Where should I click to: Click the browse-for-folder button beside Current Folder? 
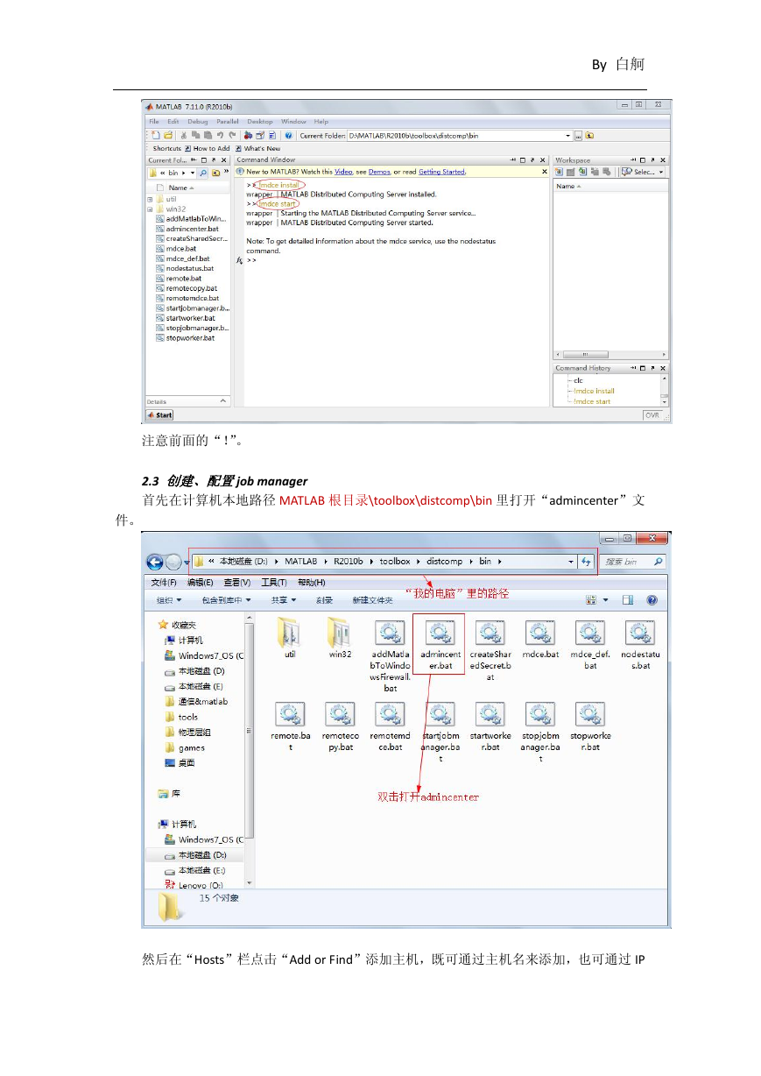[578, 136]
